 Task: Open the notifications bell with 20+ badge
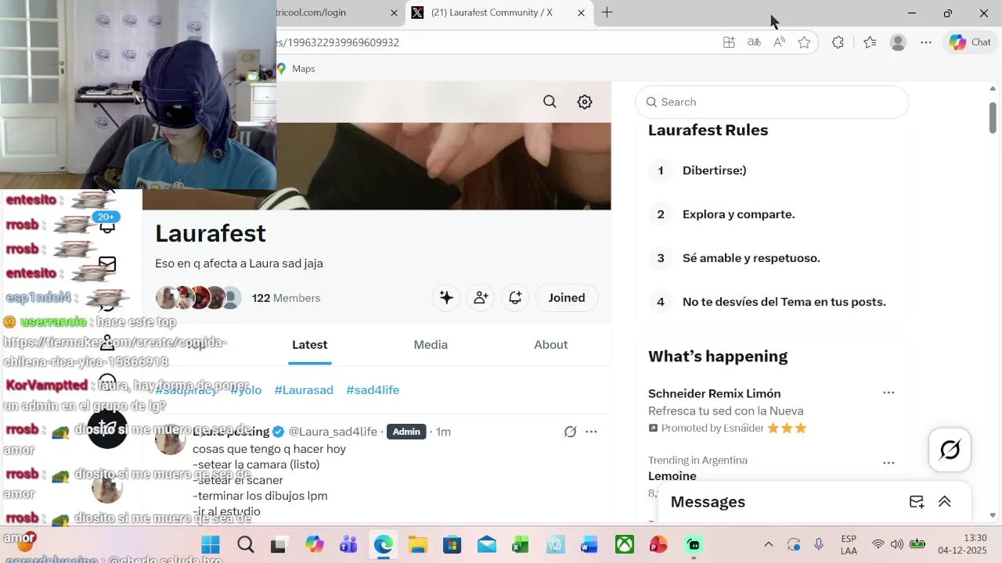tap(107, 224)
